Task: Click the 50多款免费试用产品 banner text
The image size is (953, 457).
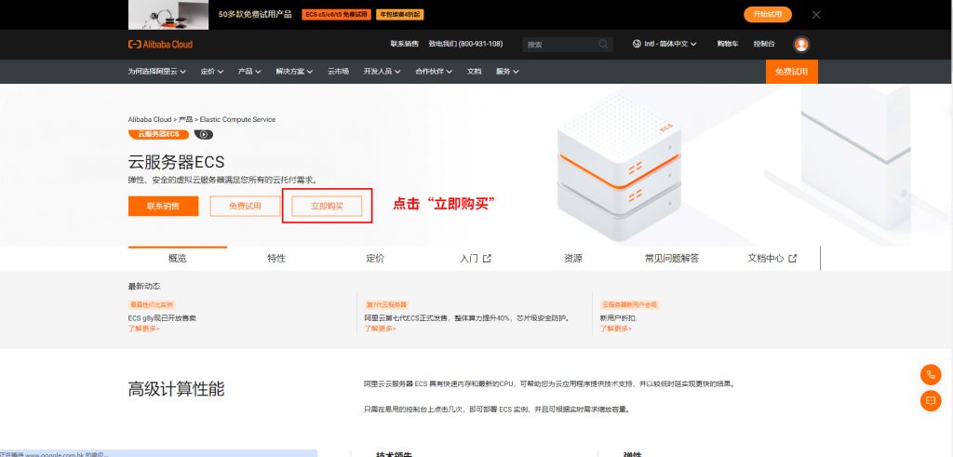Action: click(x=255, y=15)
